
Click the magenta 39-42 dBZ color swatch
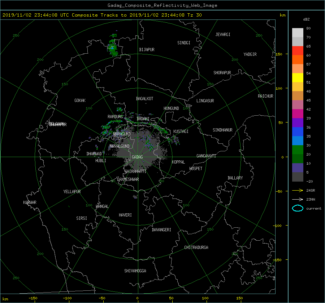coord(298,113)
